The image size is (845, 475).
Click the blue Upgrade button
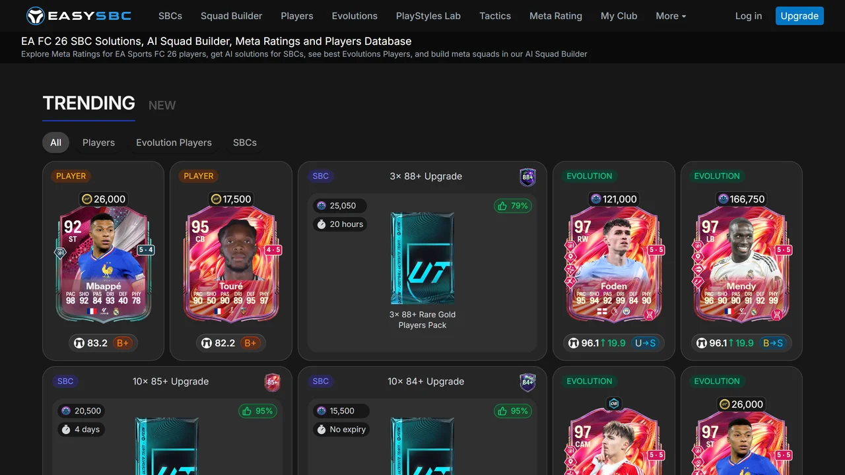click(x=799, y=16)
